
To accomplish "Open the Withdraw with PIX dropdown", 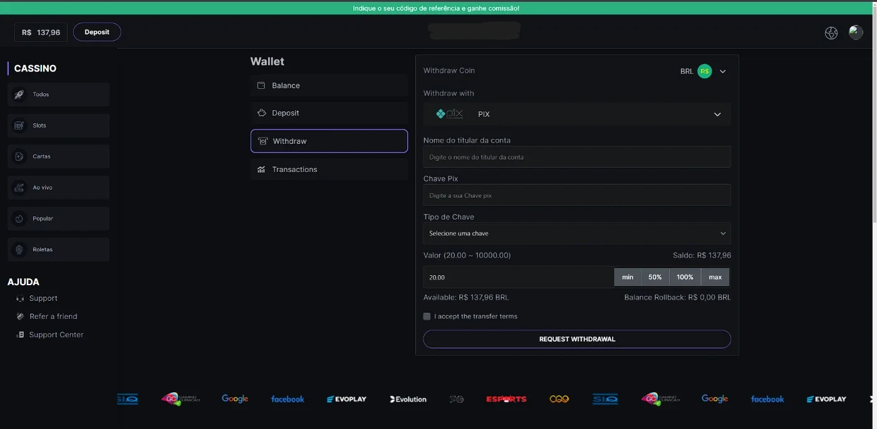I will [577, 114].
